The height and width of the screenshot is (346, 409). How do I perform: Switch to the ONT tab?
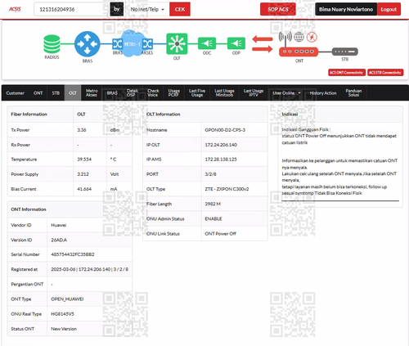tap(38, 93)
